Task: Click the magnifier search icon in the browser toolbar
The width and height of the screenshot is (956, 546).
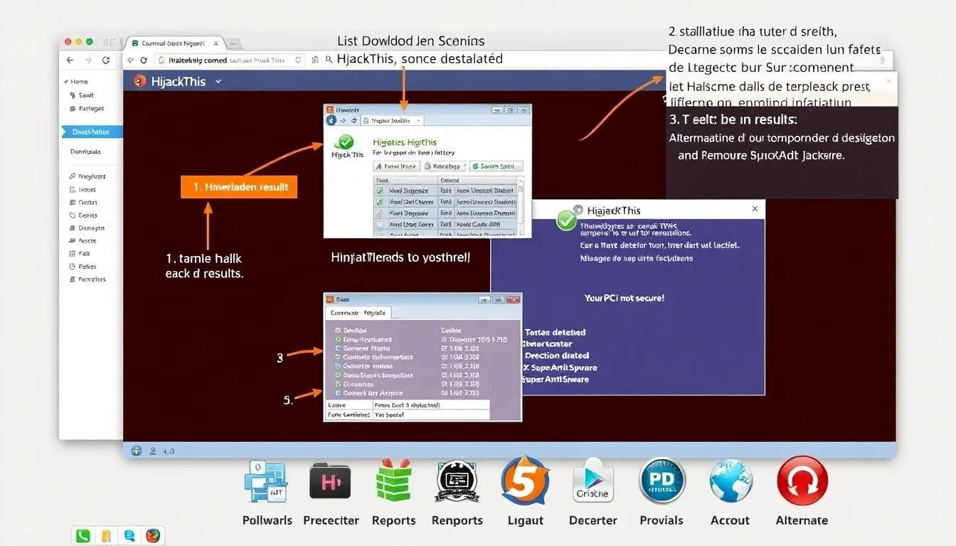Action: tap(329, 60)
